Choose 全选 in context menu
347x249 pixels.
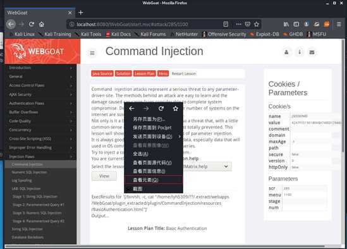[154, 154]
